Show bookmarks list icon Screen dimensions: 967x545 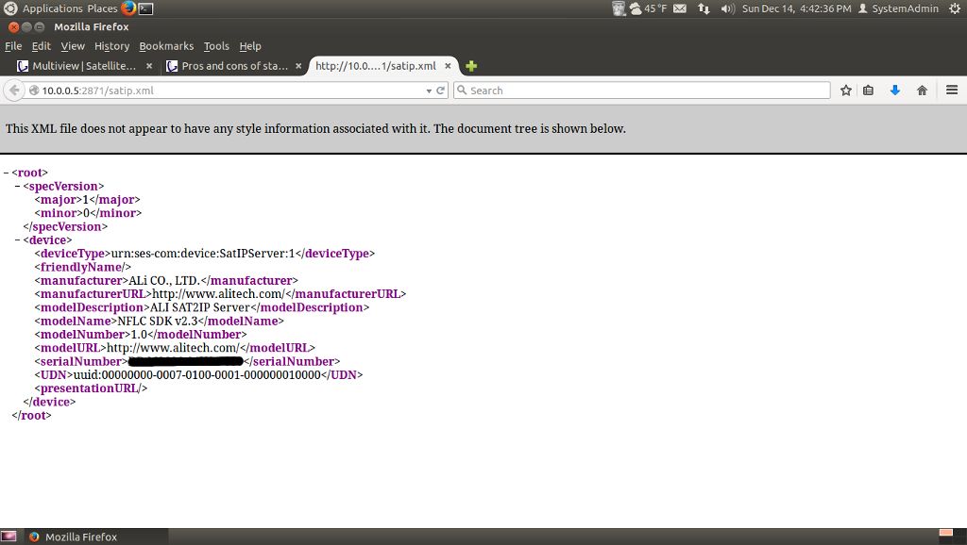[869, 91]
